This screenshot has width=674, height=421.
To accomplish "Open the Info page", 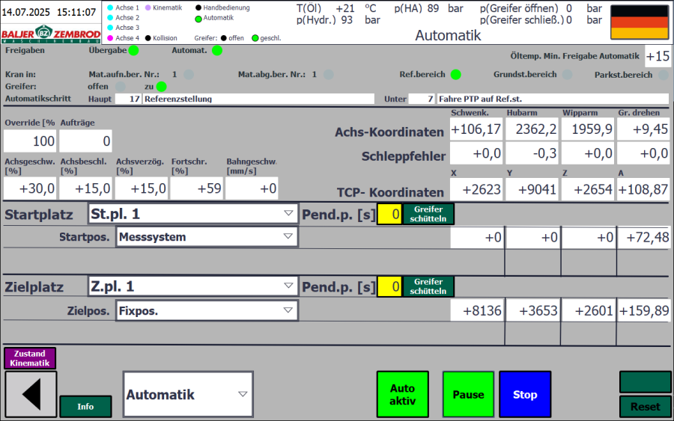I will pos(85,406).
